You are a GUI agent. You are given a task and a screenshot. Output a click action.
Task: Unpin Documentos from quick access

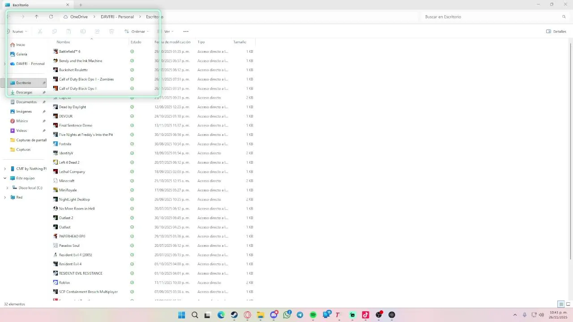click(44, 102)
